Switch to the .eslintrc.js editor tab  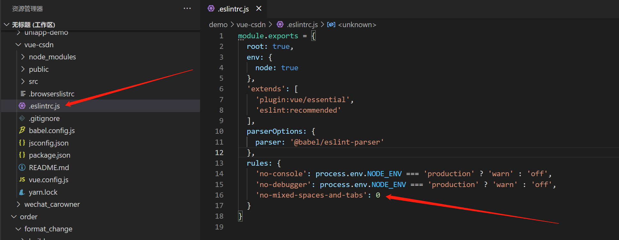[234, 9]
